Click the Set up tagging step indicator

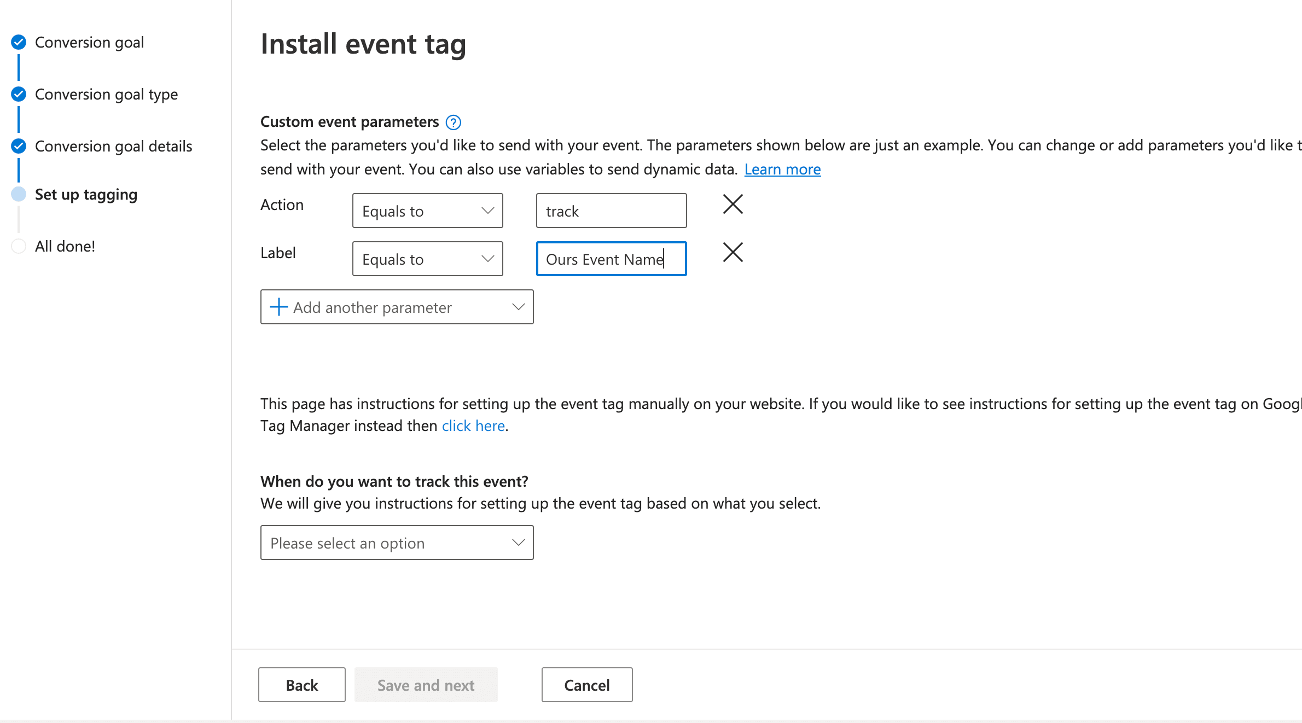click(x=18, y=194)
